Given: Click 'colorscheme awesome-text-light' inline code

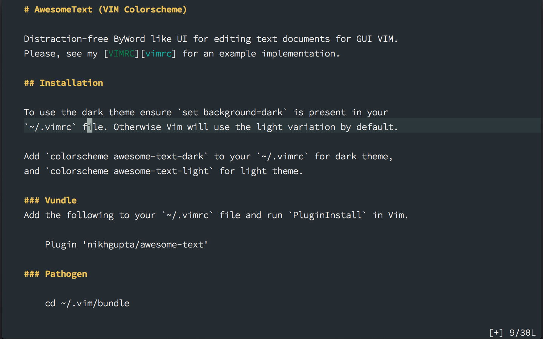Looking at the screenshot, I should [x=129, y=171].
